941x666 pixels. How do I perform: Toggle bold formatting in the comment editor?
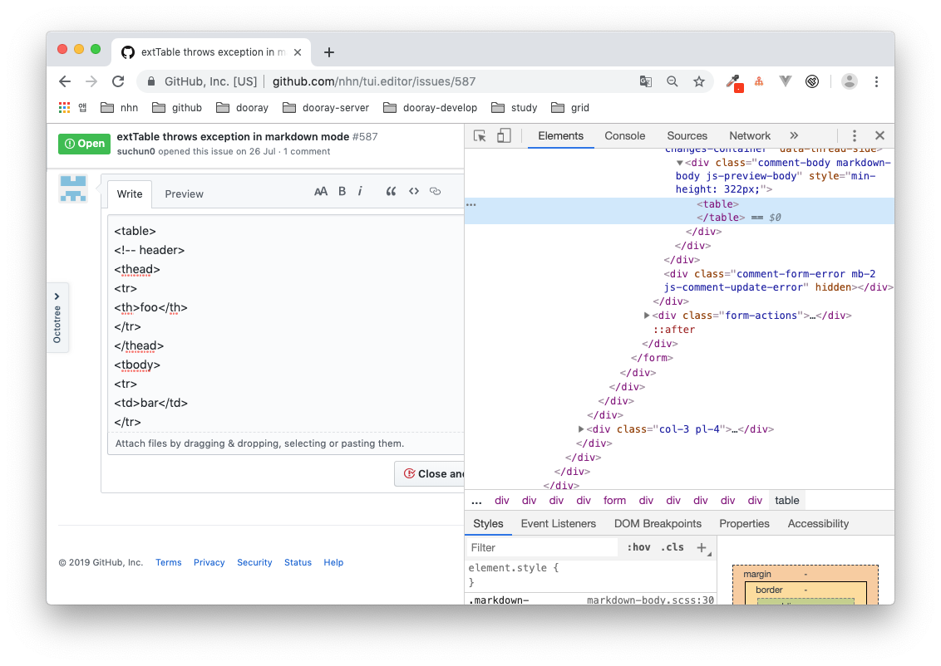pyautogui.click(x=342, y=191)
